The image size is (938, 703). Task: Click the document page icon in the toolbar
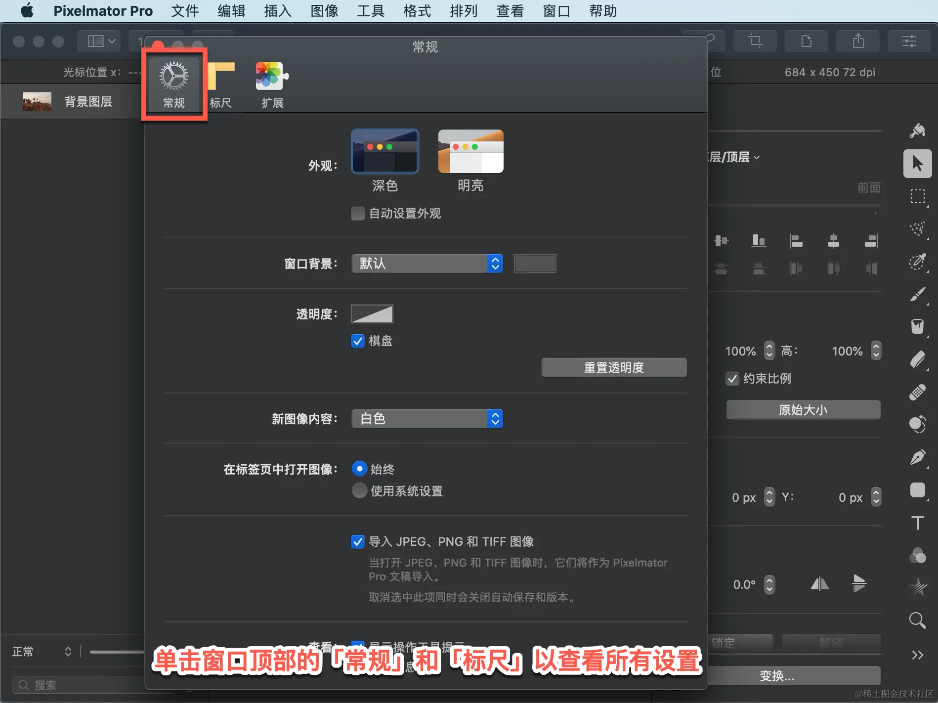[x=807, y=41]
